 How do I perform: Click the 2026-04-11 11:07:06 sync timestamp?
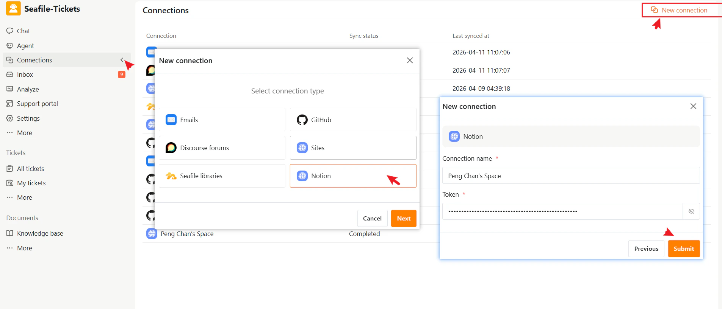(x=481, y=52)
